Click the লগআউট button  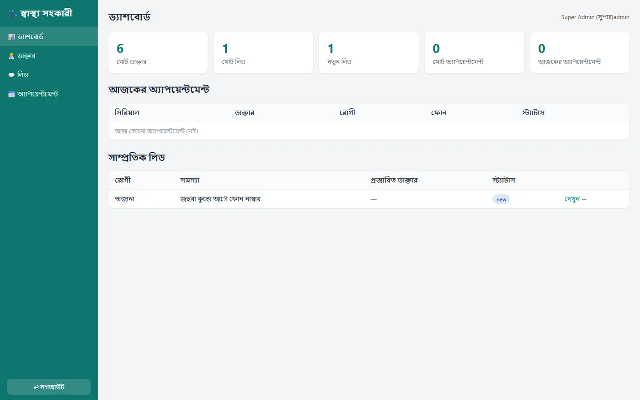[x=49, y=387]
